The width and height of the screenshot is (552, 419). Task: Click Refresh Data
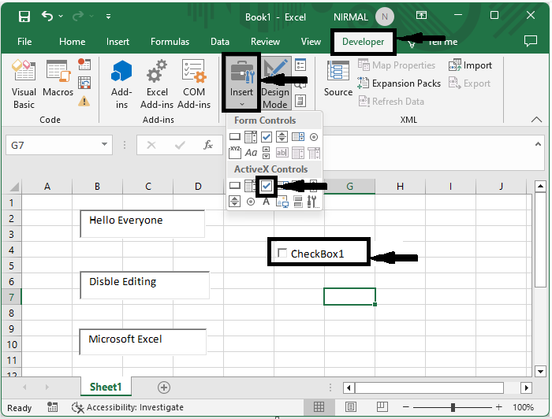coord(391,102)
